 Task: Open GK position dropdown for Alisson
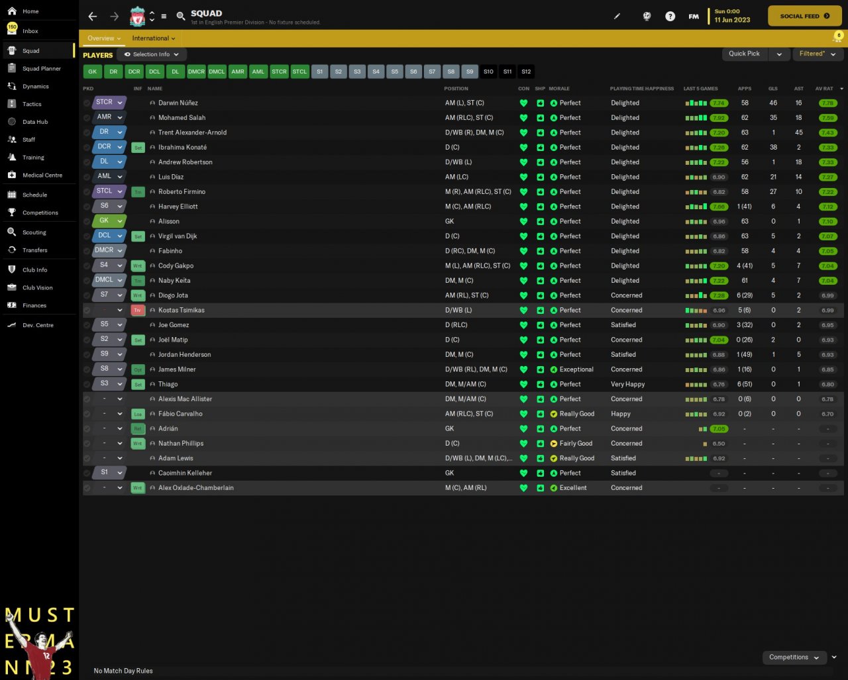109,220
